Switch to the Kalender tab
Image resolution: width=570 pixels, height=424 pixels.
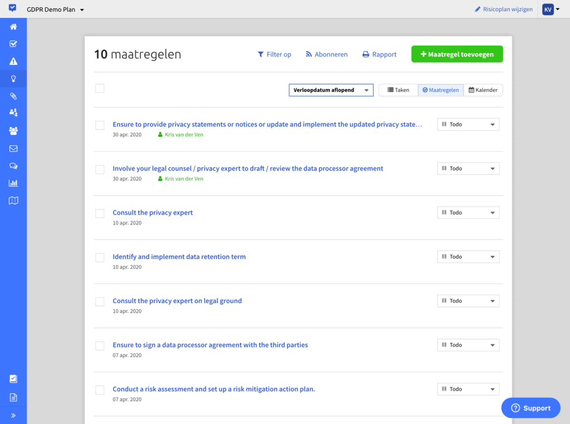pos(483,90)
